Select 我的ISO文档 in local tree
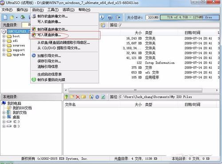Viewport: 222px width, 164px height. (22, 108)
